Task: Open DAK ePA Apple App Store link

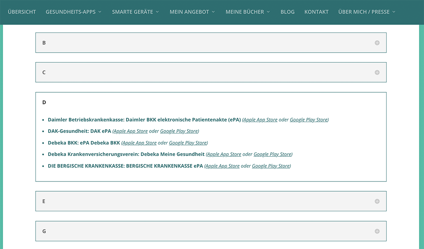Action: [x=131, y=131]
